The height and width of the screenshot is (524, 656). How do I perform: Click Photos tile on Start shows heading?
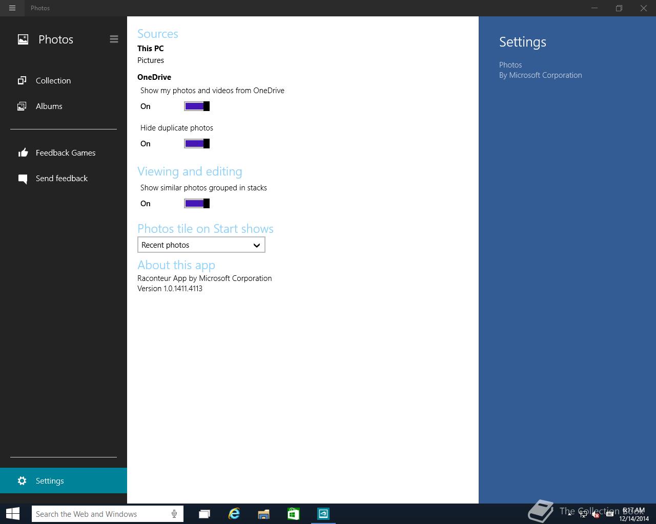click(206, 229)
